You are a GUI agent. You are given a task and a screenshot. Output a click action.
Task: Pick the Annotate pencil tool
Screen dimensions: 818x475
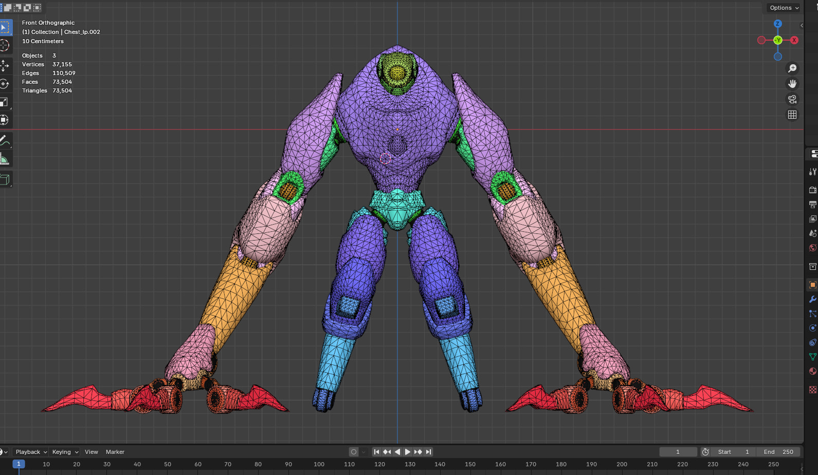[5, 140]
